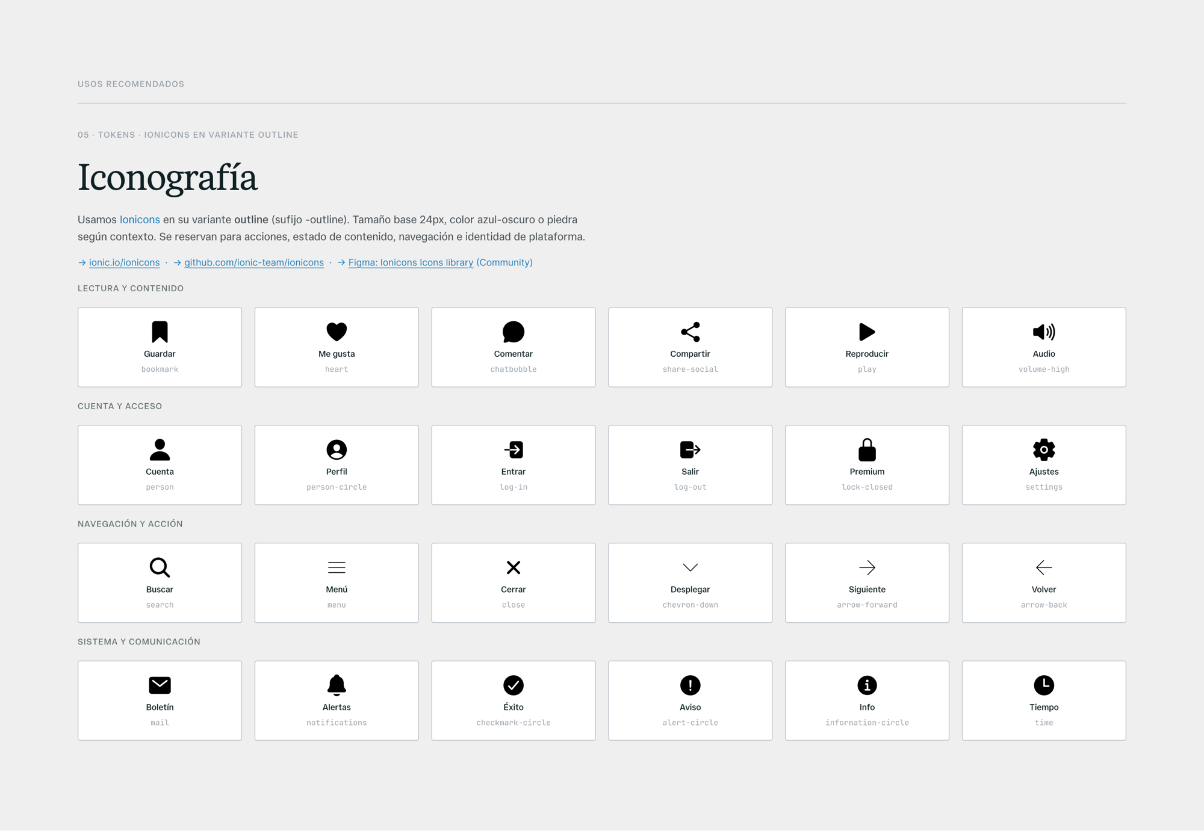Click the 'menu' code label
Screen dimensions: 1204x831
click(x=337, y=605)
